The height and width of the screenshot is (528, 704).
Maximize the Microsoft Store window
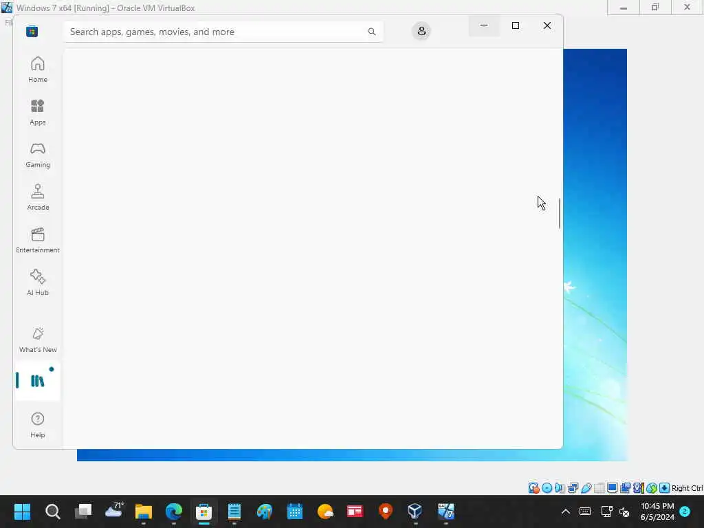pyautogui.click(x=516, y=25)
